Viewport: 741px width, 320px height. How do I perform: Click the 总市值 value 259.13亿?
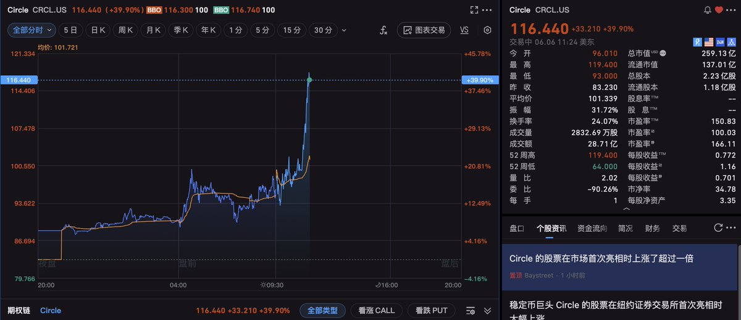click(x=718, y=54)
